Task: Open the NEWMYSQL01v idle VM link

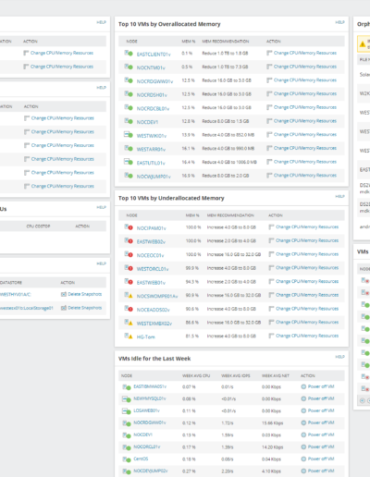Action: (x=150, y=398)
